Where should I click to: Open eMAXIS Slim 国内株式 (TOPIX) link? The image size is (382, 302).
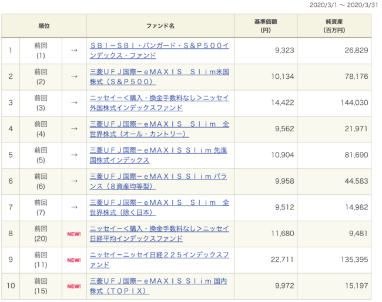[159, 286]
